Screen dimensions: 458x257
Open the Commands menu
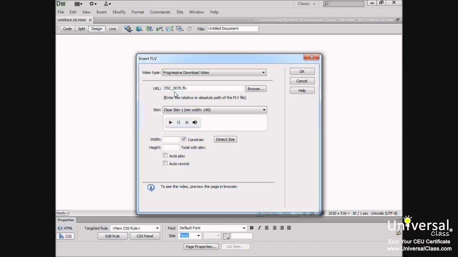[160, 12]
